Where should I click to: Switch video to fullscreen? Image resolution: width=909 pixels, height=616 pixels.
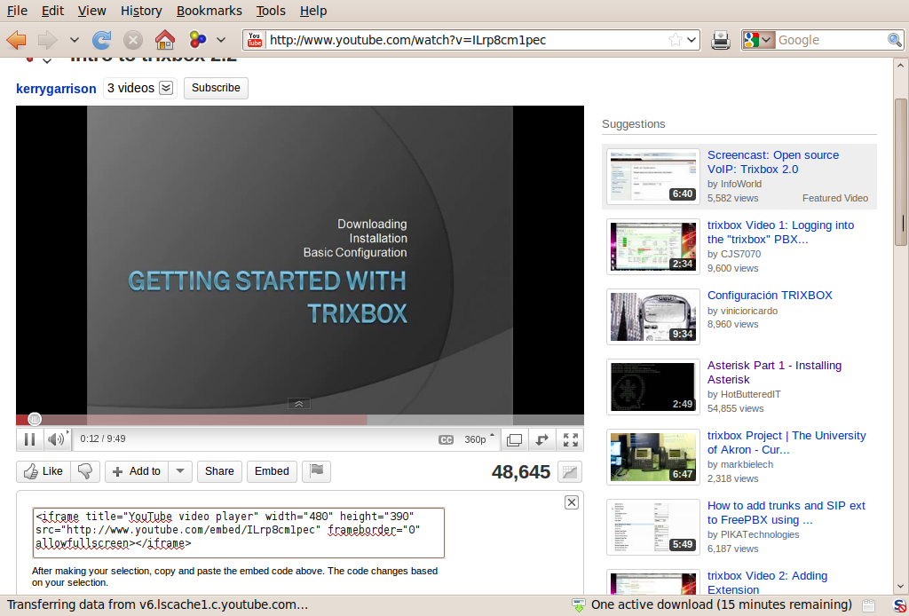coord(571,440)
